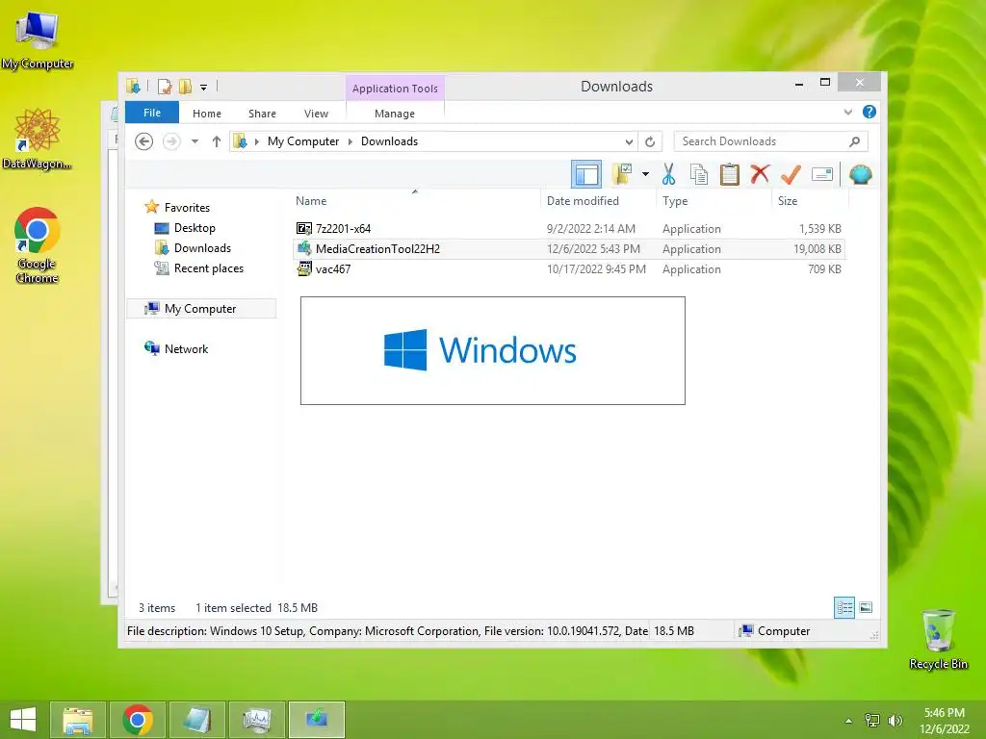Open the Help question mark icon
The height and width of the screenshot is (739, 986).
coord(869,112)
